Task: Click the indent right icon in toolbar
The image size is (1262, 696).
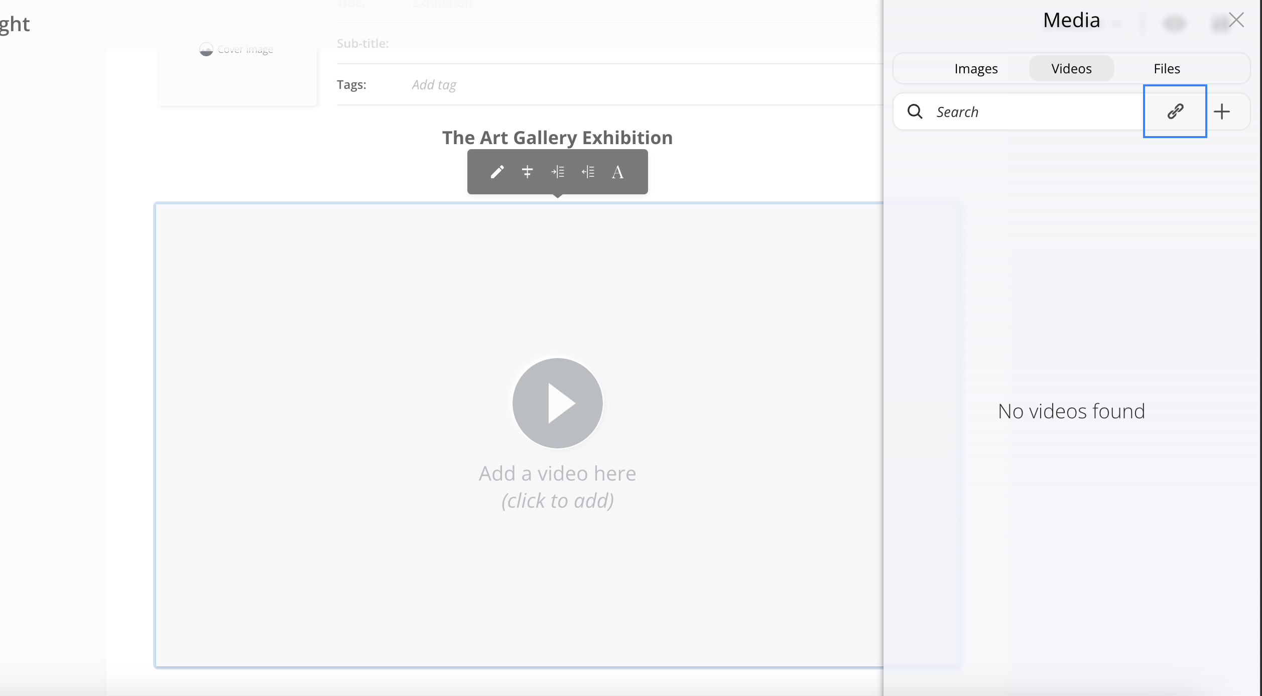Action: (558, 172)
